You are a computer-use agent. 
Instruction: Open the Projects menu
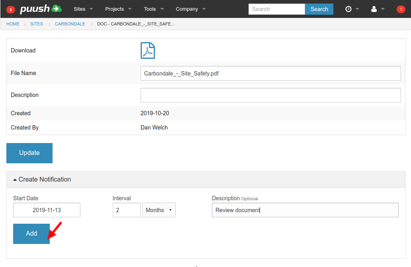118,9
